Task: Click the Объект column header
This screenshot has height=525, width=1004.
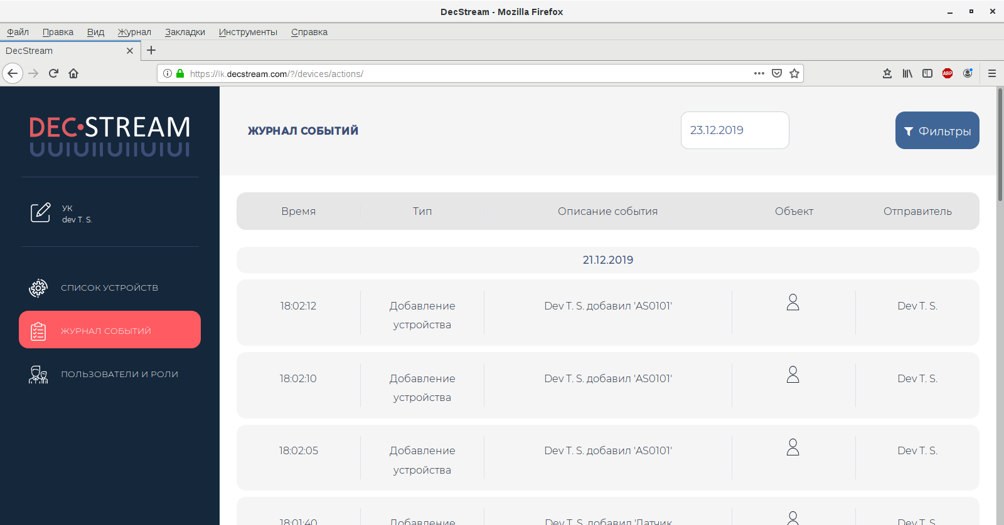Action: point(794,211)
